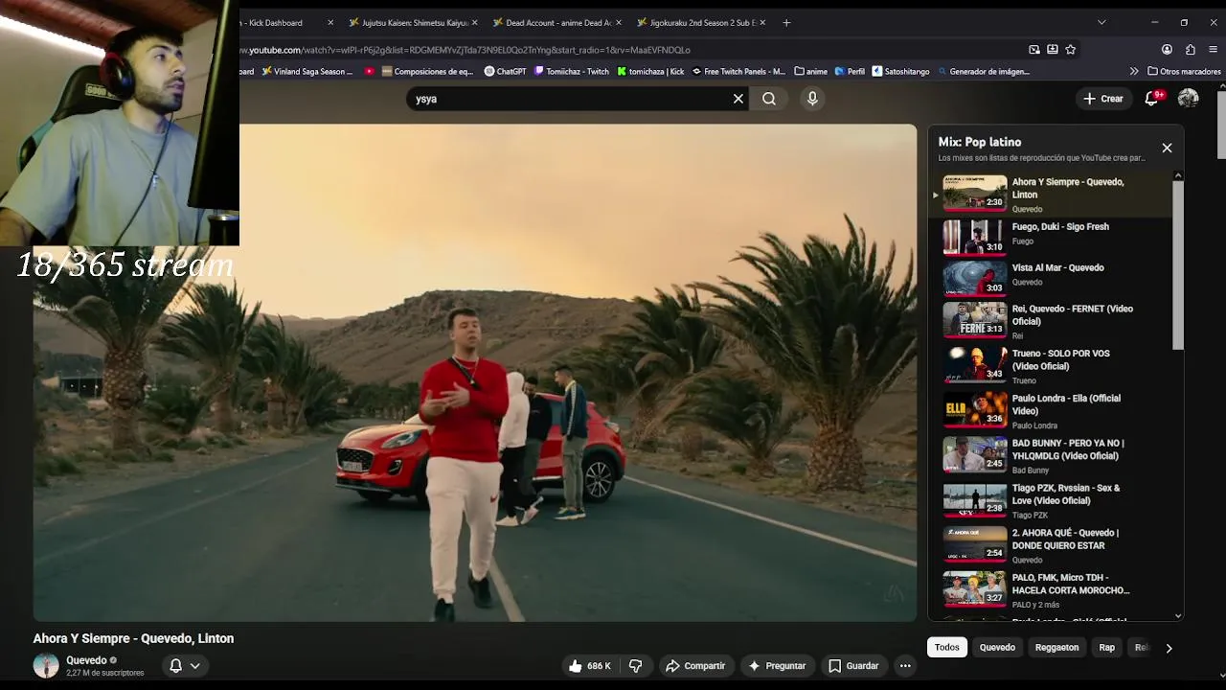Play Rei, Quevedo - FERNET in the playlist

(1049, 321)
